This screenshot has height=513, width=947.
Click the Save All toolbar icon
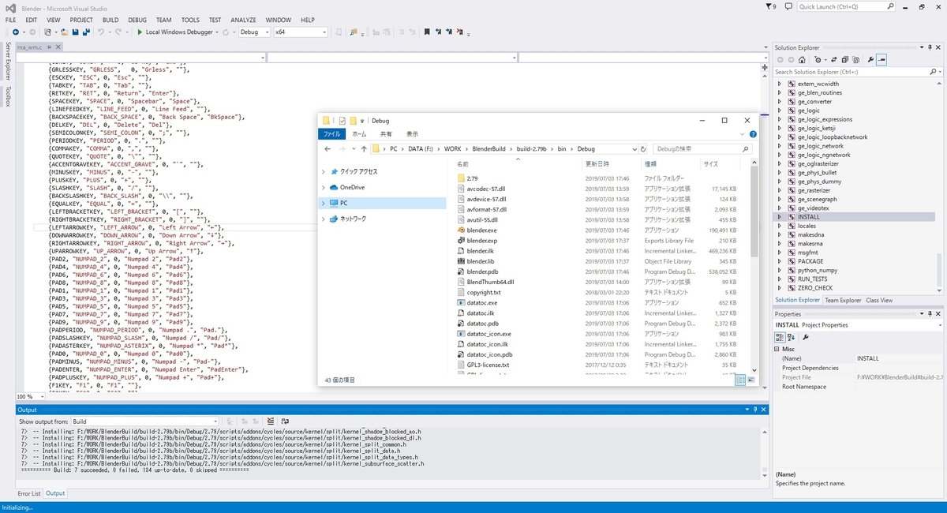[x=85, y=32]
